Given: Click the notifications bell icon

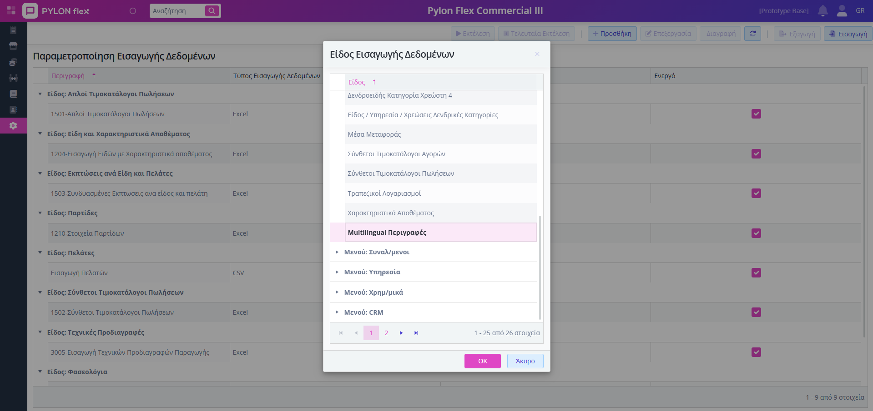Looking at the screenshot, I should (x=823, y=11).
